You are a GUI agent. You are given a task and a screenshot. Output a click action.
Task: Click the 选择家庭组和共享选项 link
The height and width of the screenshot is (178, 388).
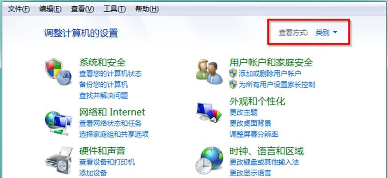pos(114,134)
